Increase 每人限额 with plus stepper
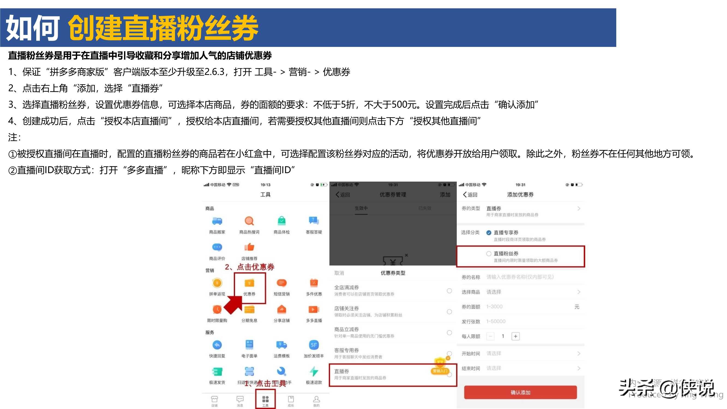This screenshot has height=409, width=727. (x=516, y=336)
